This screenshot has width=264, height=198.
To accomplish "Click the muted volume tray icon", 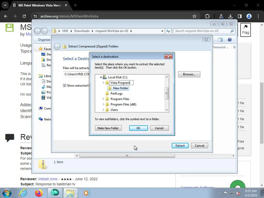I will (238, 193).
